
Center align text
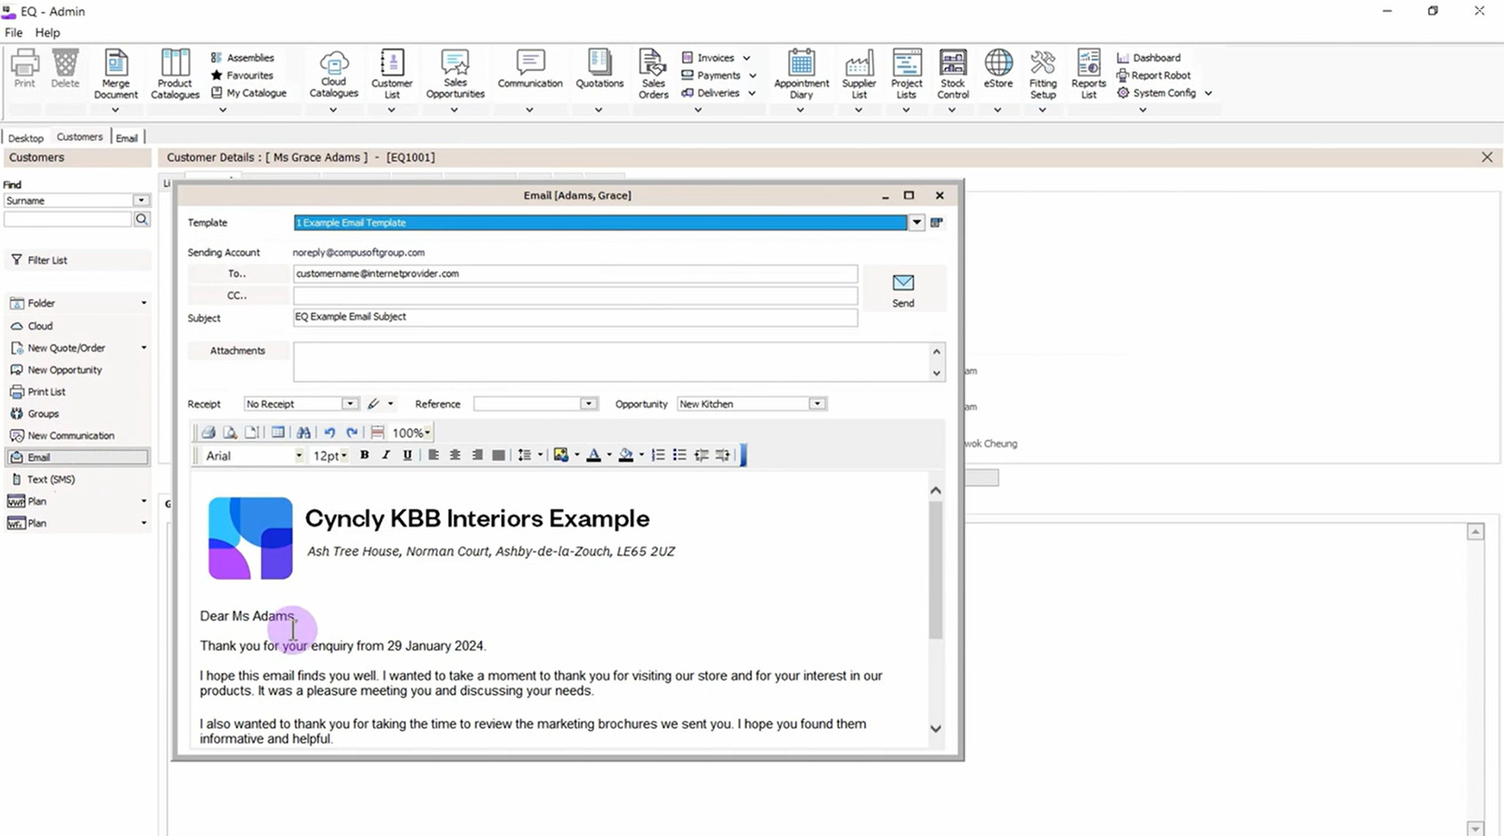click(455, 455)
